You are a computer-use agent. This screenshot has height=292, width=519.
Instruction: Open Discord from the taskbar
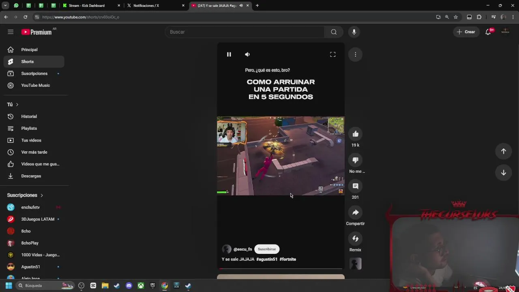129,286
